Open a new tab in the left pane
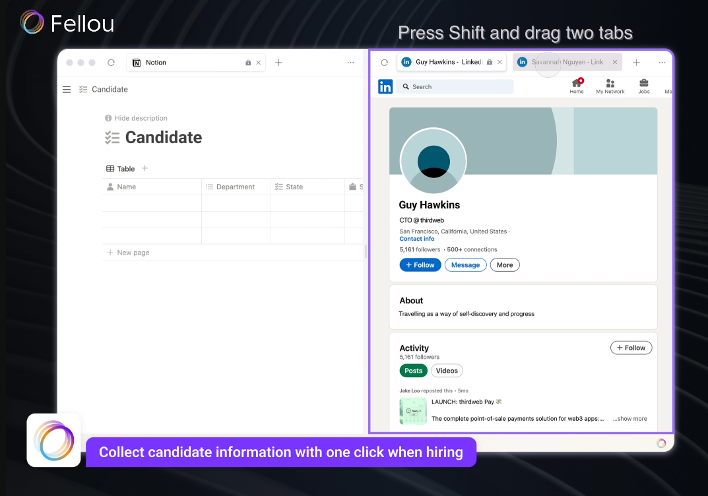This screenshot has height=496, width=708. [278, 63]
